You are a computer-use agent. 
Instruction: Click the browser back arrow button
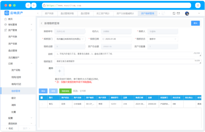pos(28,5)
